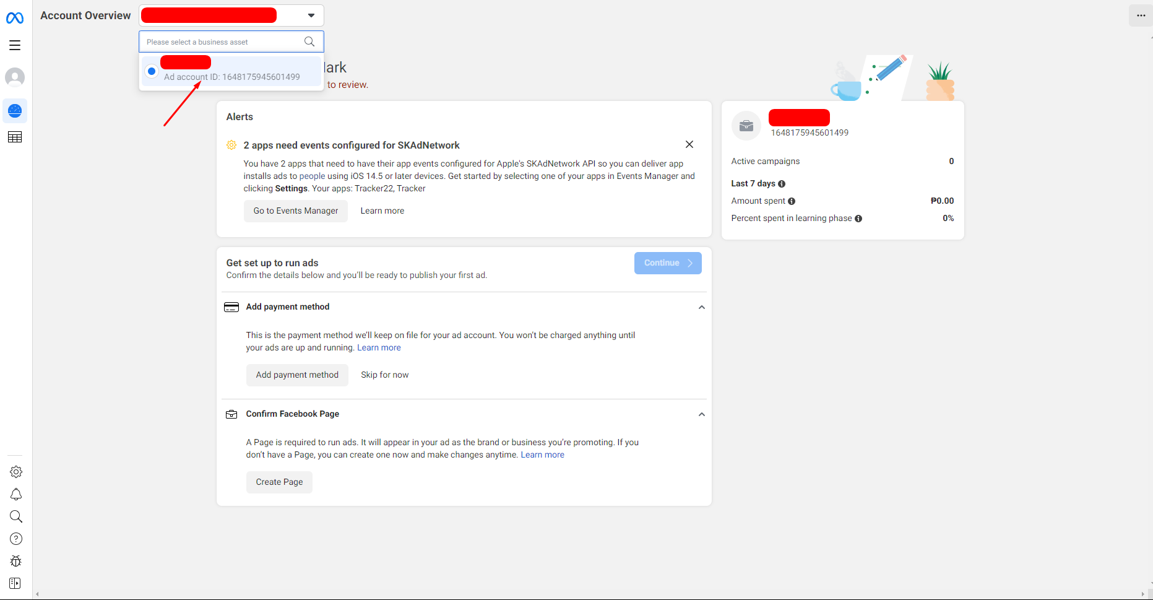This screenshot has width=1153, height=600.
Task: Click the Confirm Facebook Page section heading
Action: pyautogui.click(x=293, y=414)
